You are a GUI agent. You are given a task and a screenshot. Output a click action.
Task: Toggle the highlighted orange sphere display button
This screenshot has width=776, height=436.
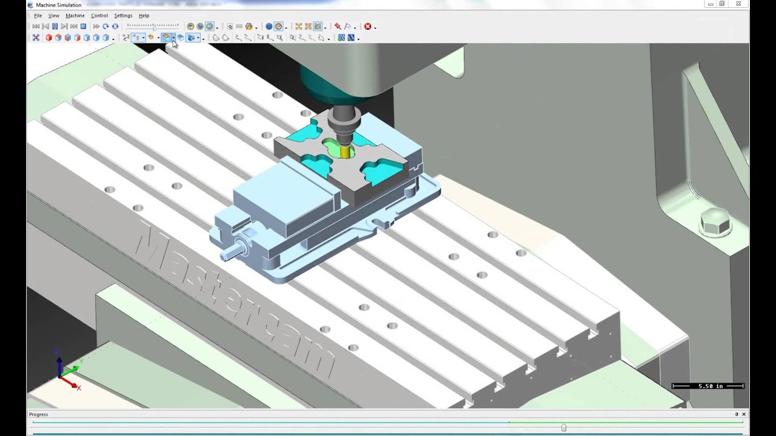(x=278, y=27)
